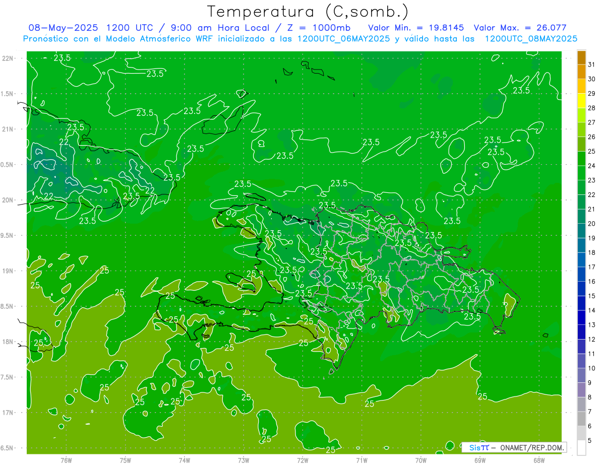Click the title 'Temperatura (C,somb.)'
605x467 pixels.
tap(308, 11)
